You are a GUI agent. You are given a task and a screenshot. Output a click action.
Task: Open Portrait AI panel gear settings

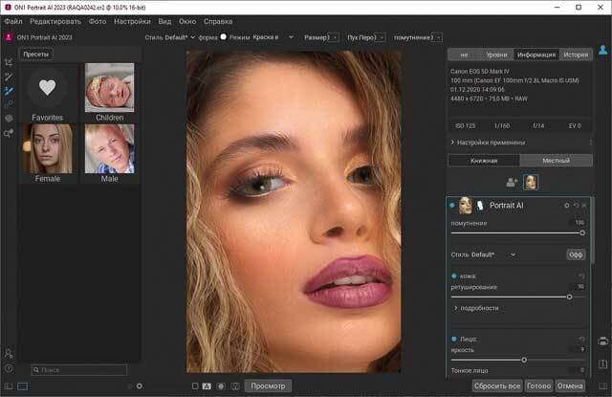click(567, 206)
